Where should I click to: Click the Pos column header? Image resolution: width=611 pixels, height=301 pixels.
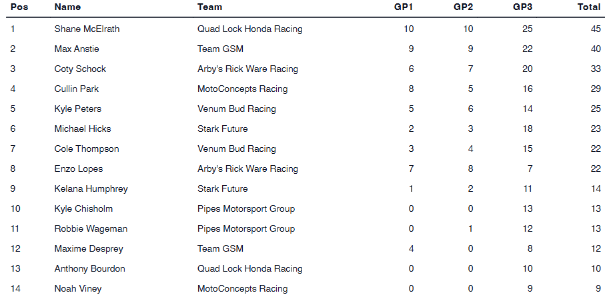(19, 7)
